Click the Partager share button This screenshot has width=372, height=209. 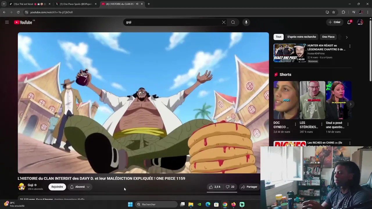click(x=249, y=187)
